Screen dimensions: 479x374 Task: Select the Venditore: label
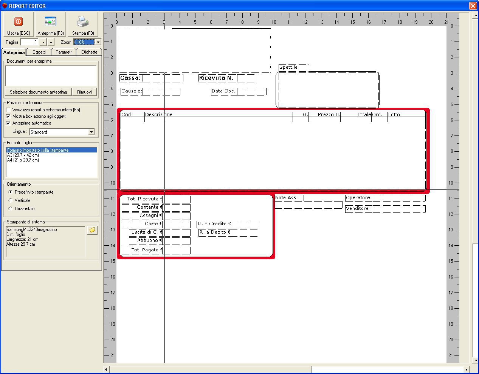tap(359, 209)
